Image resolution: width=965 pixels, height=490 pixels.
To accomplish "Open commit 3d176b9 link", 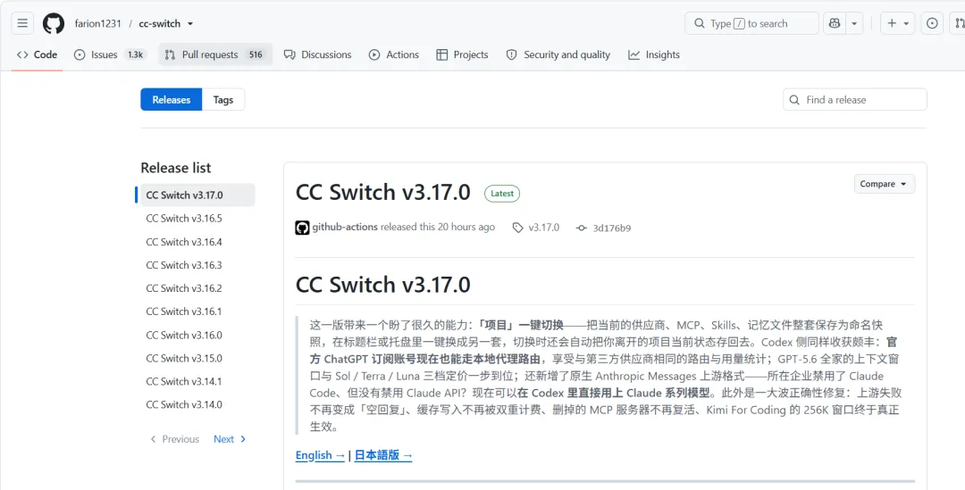I will point(603,228).
